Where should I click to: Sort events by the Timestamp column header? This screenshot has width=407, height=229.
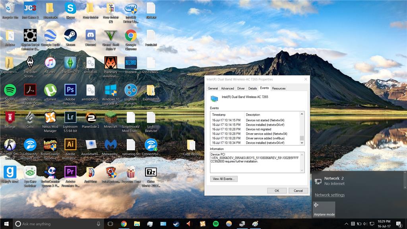point(227,114)
